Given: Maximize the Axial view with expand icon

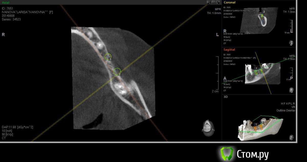Looking at the screenshot, I should click(218, 2).
